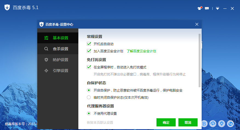Click the engine icon next to 引擎设置

(x=46, y=71)
